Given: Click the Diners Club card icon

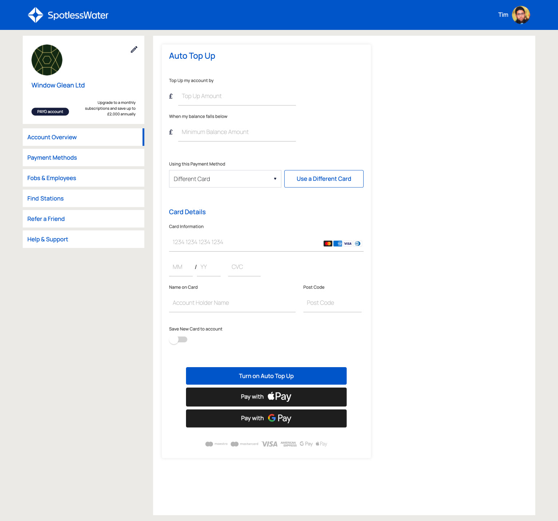Looking at the screenshot, I should [358, 244].
